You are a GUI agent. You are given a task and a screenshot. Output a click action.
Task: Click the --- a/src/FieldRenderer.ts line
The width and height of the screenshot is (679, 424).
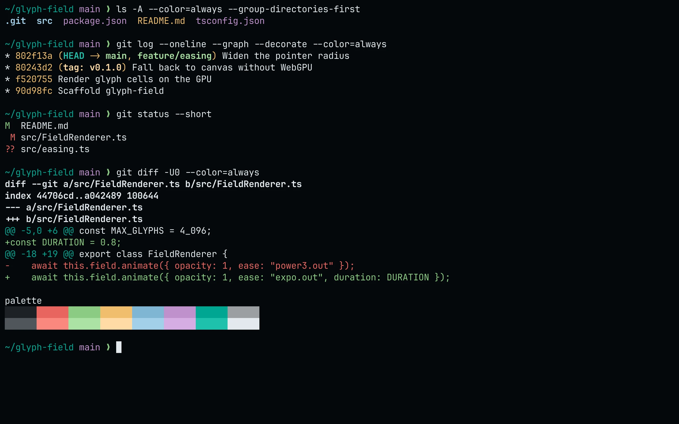point(74,207)
